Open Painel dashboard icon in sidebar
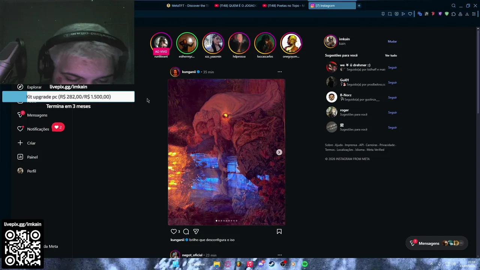 click(x=20, y=157)
